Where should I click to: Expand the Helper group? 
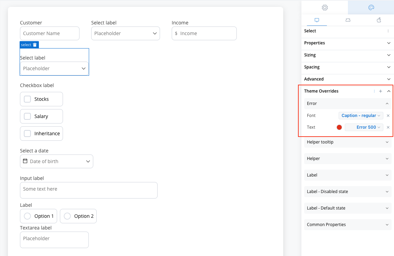click(348, 159)
